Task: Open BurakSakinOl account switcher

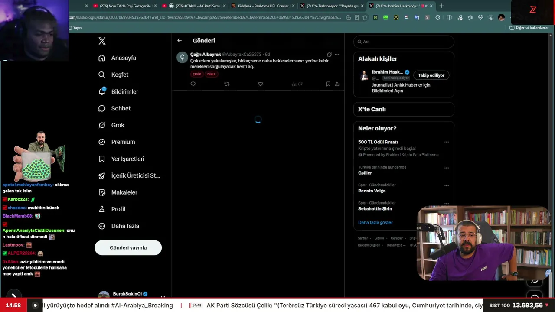Action: (132, 294)
